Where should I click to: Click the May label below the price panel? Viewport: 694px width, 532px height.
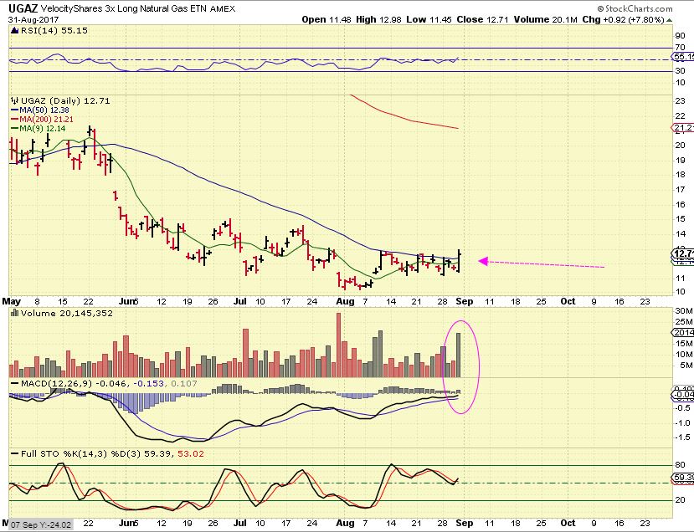(12, 301)
